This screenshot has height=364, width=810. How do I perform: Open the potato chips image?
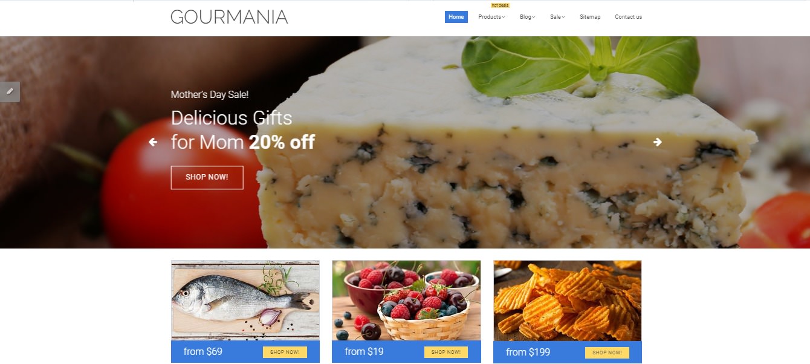tap(568, 301)
